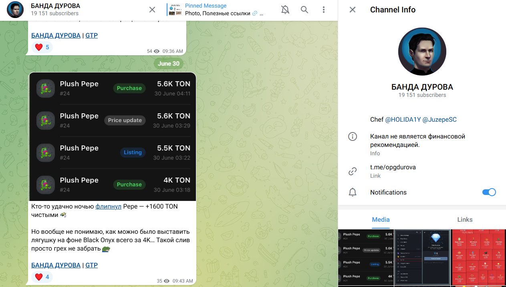
Task: Close the Channel Info panel
Action: (353, 10)
